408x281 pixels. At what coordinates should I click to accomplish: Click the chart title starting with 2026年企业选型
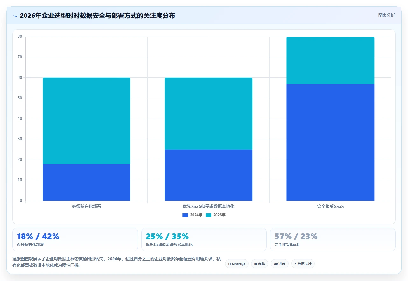(97, 16)
